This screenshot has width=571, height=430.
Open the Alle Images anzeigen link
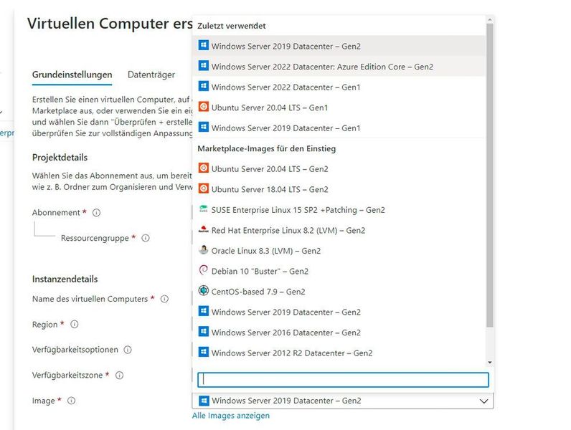[x=231, y=416]
